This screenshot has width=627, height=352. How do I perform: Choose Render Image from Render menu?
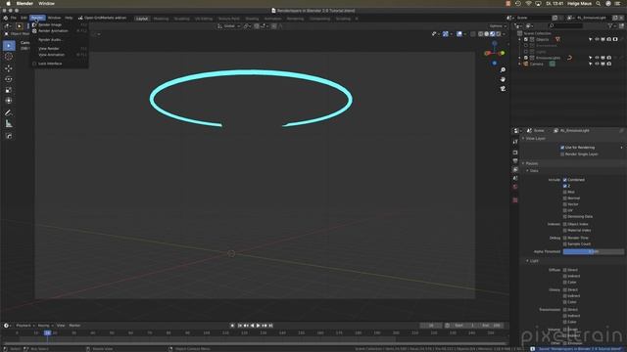[x=60, y=24]
